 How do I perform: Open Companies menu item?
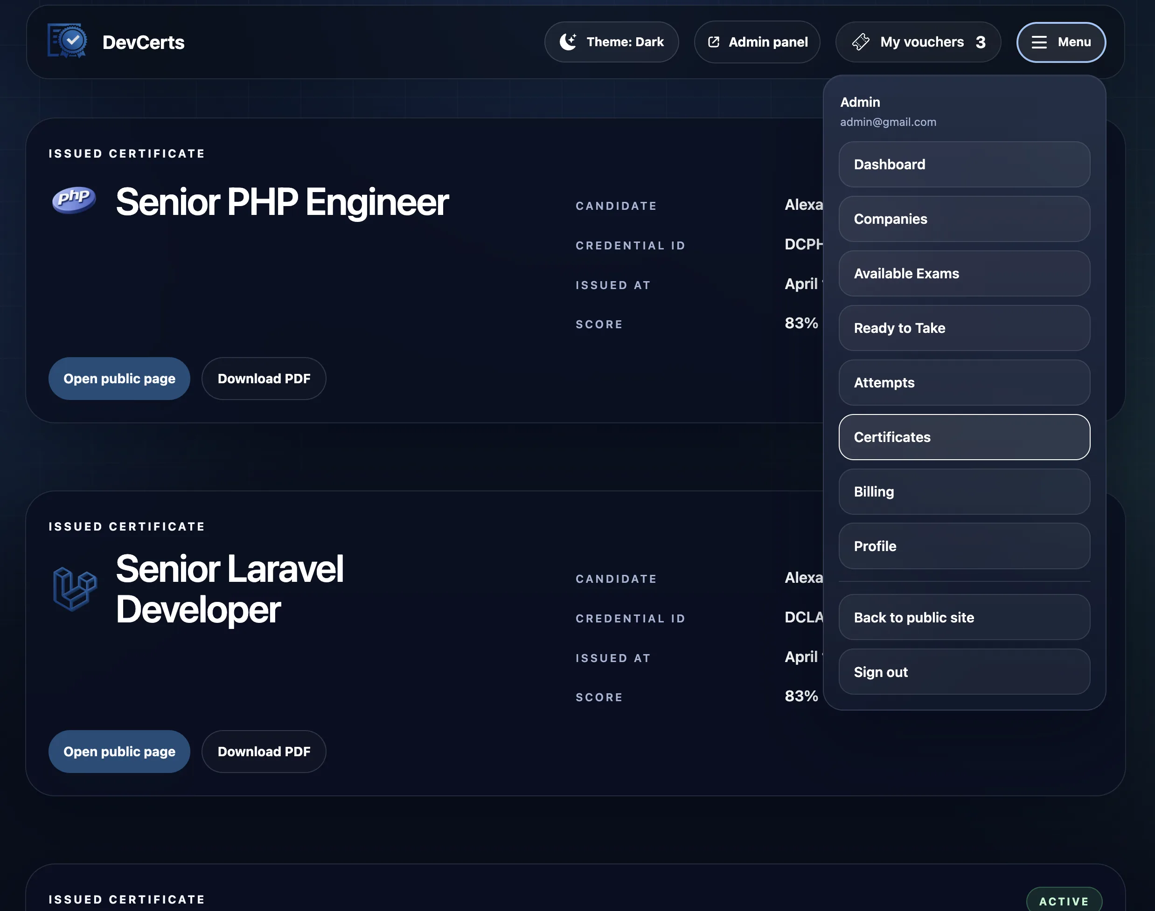point(964,219)
